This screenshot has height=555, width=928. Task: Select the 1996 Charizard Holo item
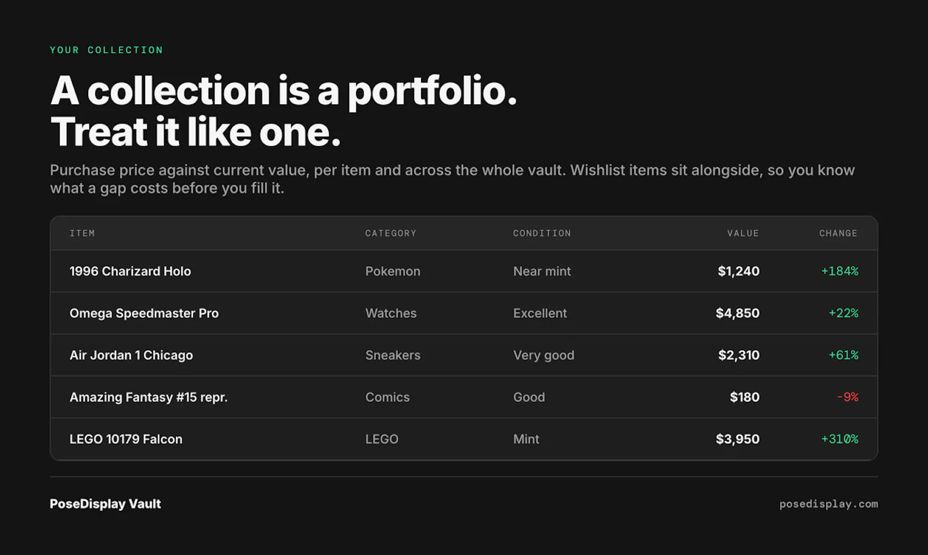(x=130, y=271)
